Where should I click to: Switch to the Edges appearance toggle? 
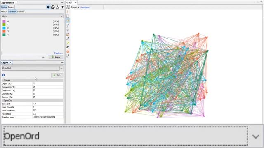[x=11, y=7]
